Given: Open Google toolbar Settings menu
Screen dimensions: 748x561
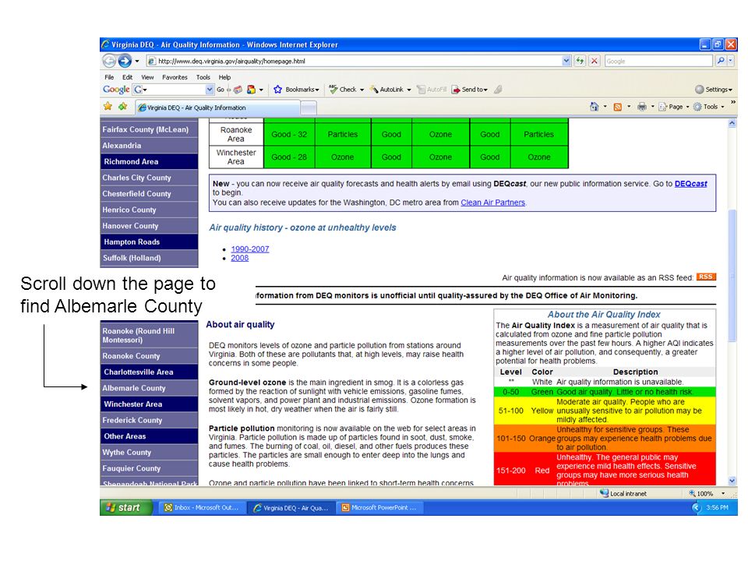Looking at the screenshot, I should pos(713,89).
